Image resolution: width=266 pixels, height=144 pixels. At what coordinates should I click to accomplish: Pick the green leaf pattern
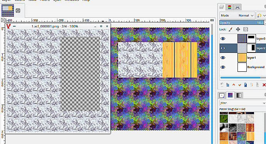pyautogui.click(x=224, y=119)
